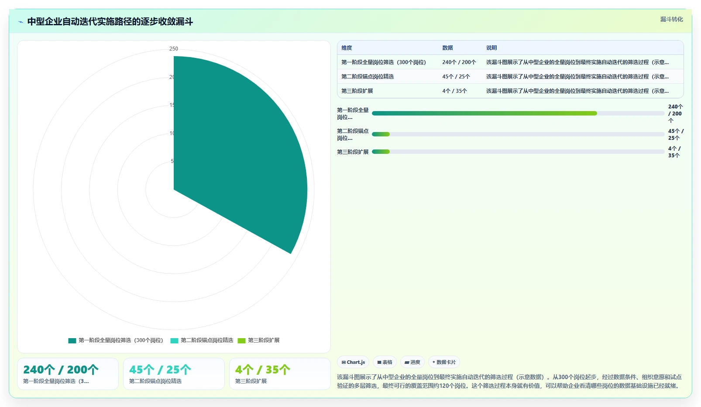The height and width of the screenshot is (407, 701).
Task: Toggle the 第二阶段锚点岗位精选 legend color box
Action: [x=174, y=340]
